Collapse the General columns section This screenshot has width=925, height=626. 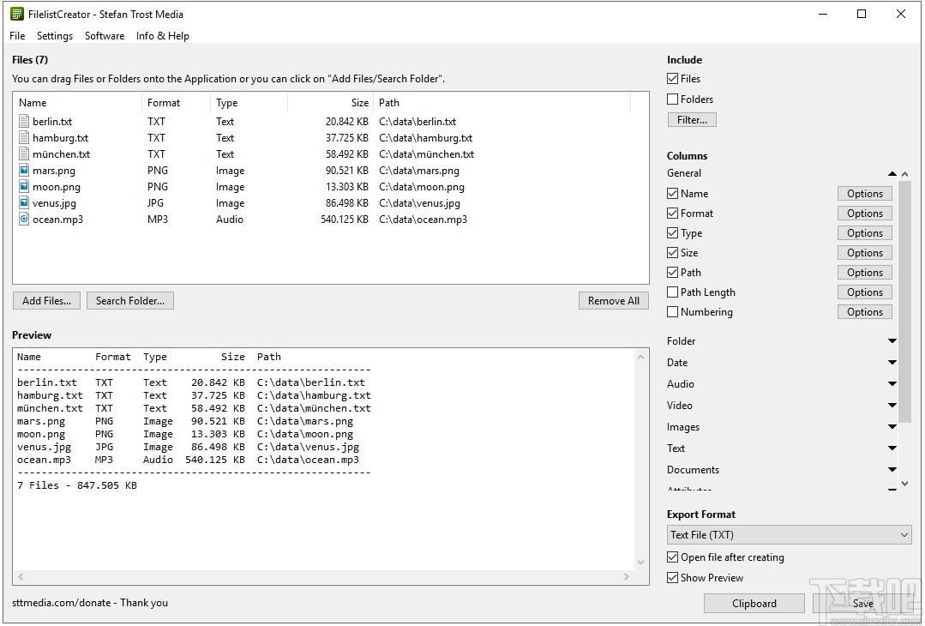pyautogui.click(x=892, y=173)
